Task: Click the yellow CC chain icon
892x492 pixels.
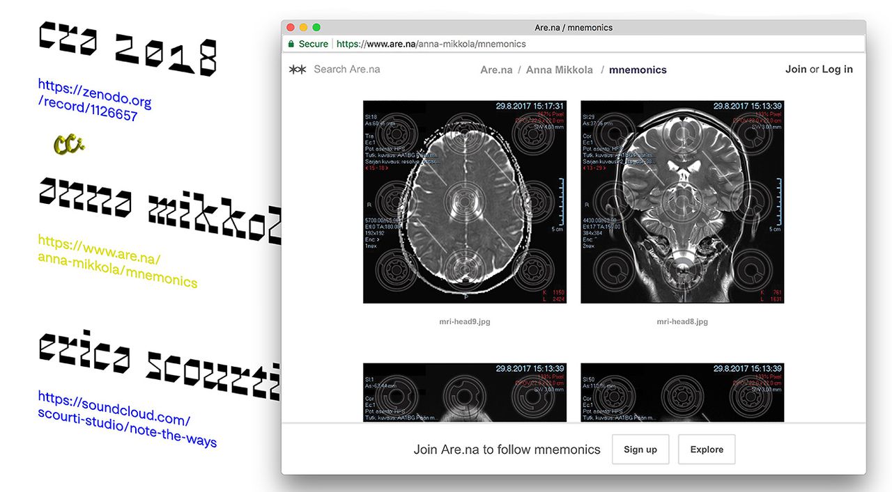Action: coord(69,144)
